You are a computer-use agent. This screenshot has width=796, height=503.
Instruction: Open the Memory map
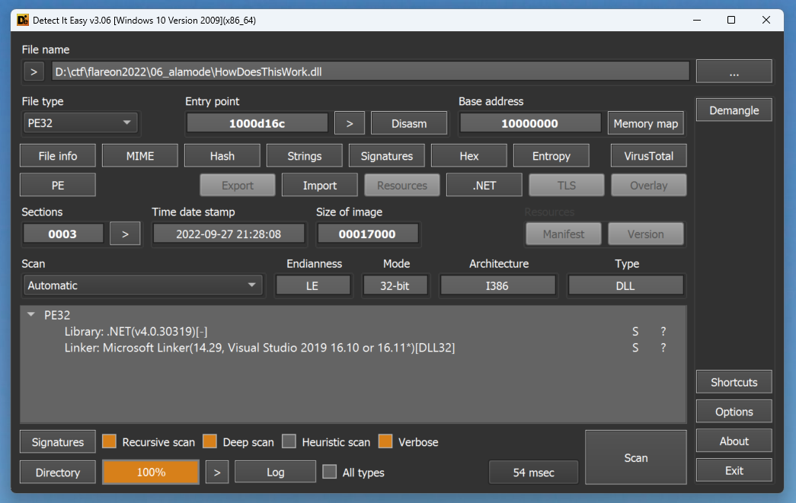(644, 123)
